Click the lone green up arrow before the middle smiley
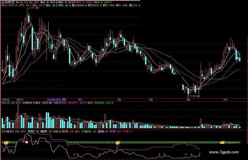 point(99,154)
